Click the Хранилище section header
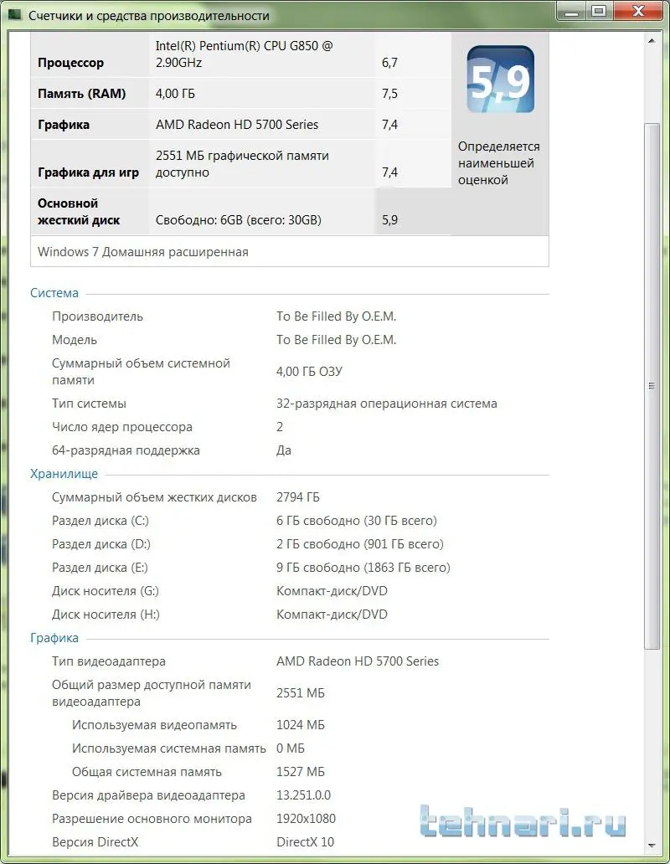The width and height of the screenshot is (670, 864). coord(64,474)
